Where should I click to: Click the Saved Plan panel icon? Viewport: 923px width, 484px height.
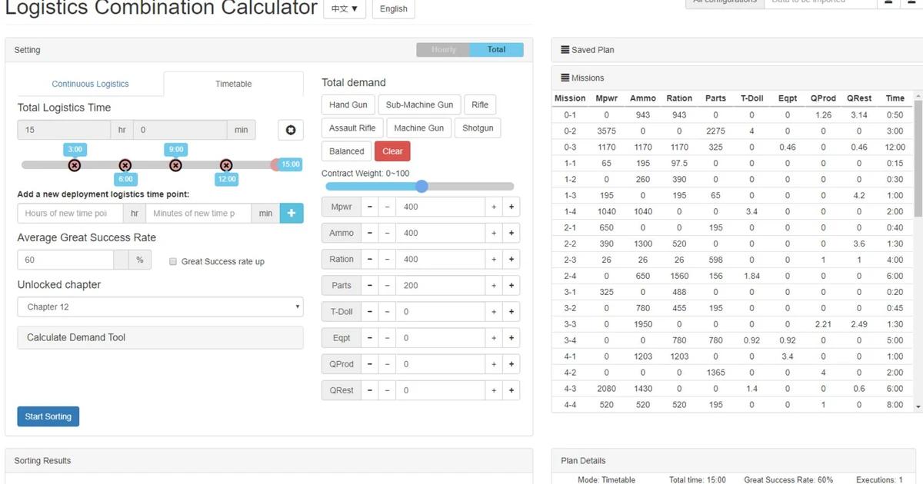pos(567,49)
